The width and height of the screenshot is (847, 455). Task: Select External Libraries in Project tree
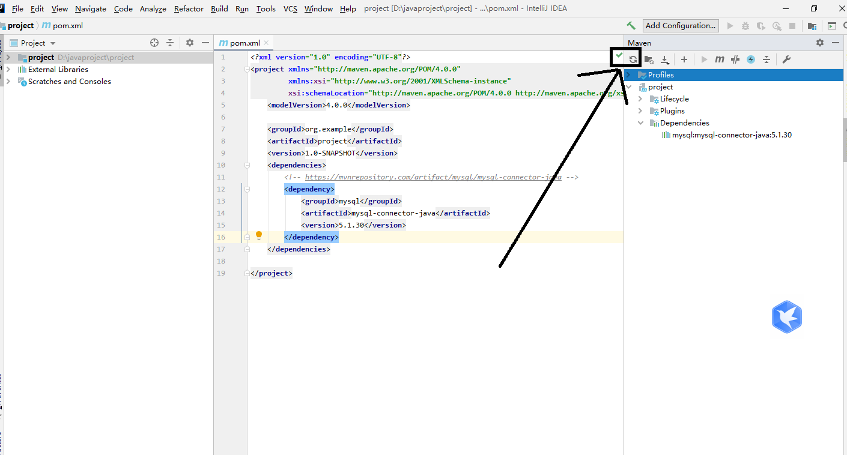pos(58,70)
